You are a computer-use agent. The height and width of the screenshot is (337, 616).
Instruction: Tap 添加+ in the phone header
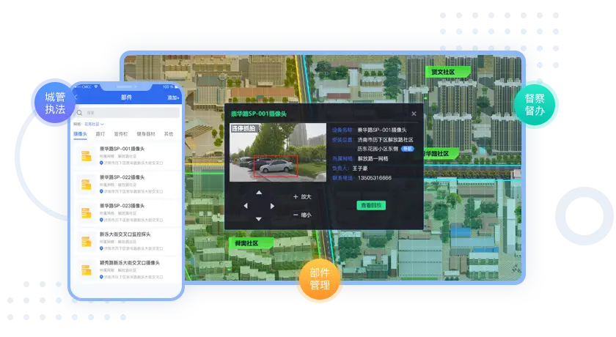172,97
